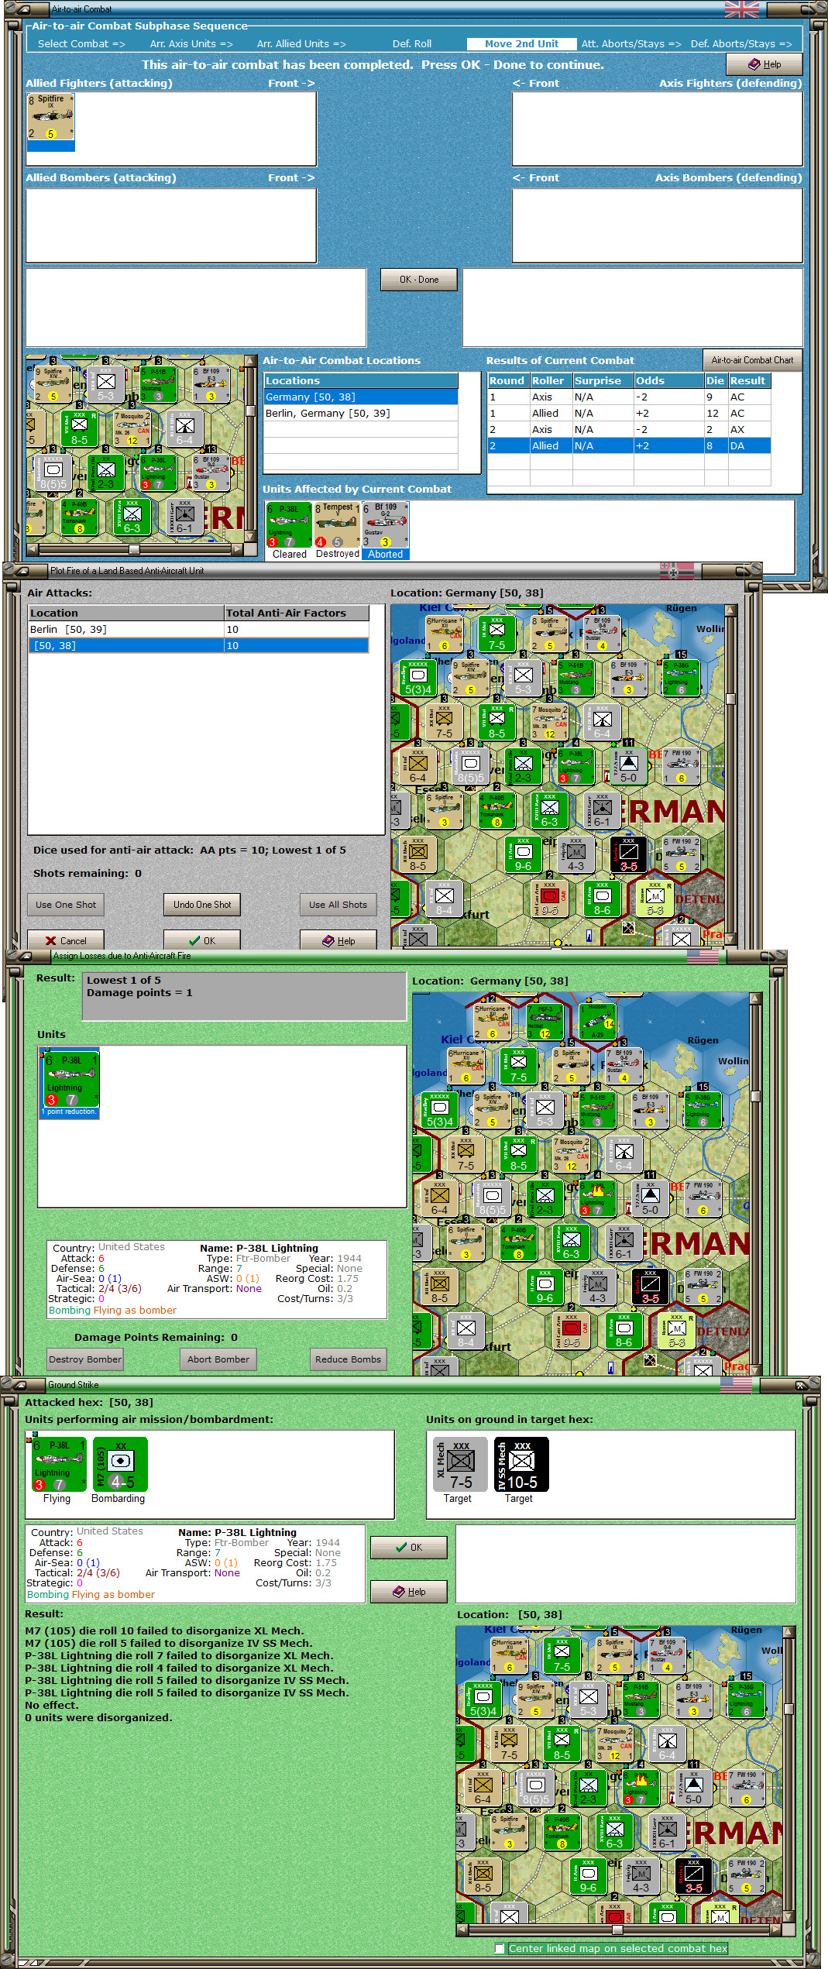Cancel the anti-aircraft fire plot
Viewport: 828px width, 1969px height.
click(x=66, y=940)
